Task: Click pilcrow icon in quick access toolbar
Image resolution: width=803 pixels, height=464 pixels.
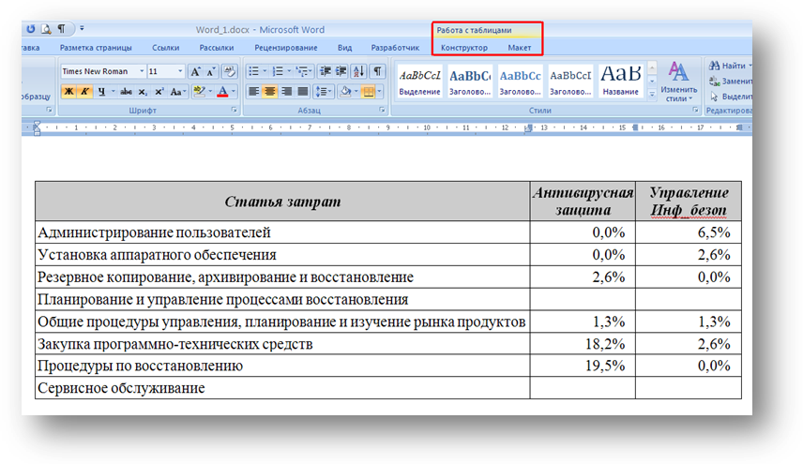Action: point(62,29)
